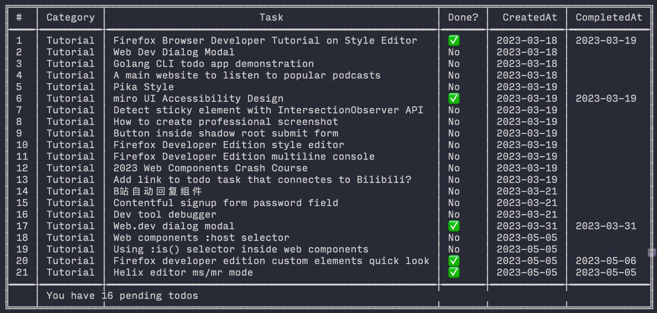
Task: Click "Tutorial" category for Helix editor row
Action: pos(71,273)
